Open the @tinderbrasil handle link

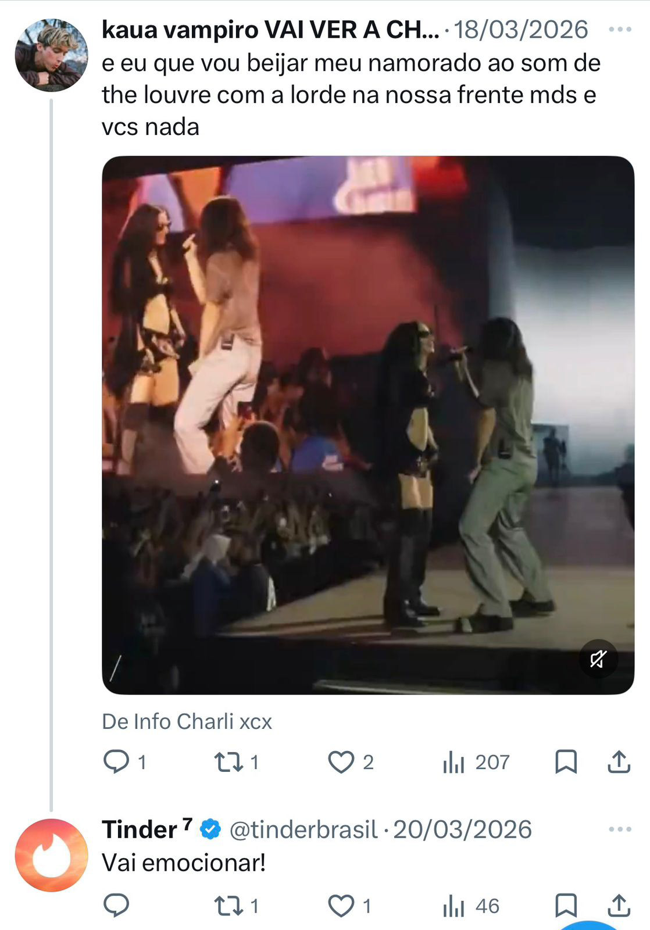[303, 829]
